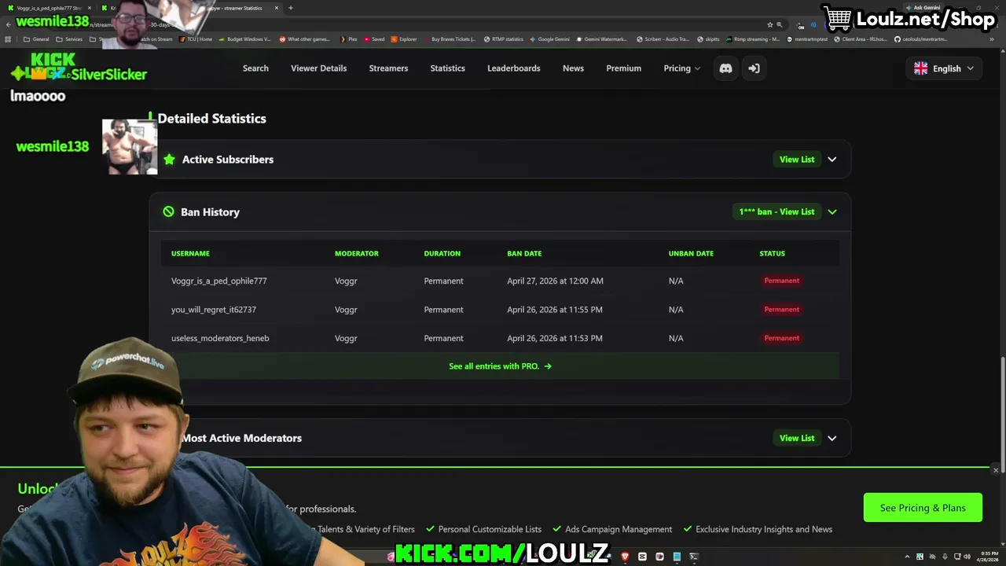1006x566 pixels.
Task: Open the Plex bookmark
Action: (x=348, y=39)
